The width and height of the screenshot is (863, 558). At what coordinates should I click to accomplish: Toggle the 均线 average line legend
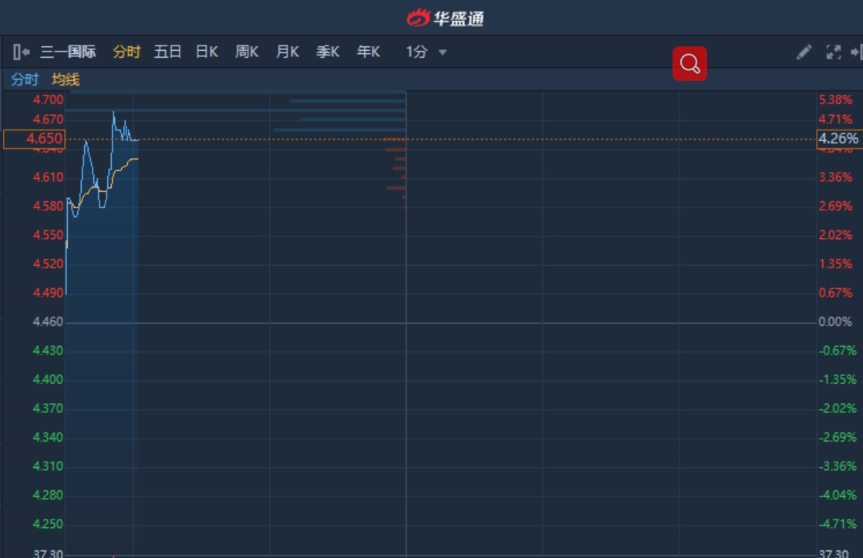click(x=66, y=79)
